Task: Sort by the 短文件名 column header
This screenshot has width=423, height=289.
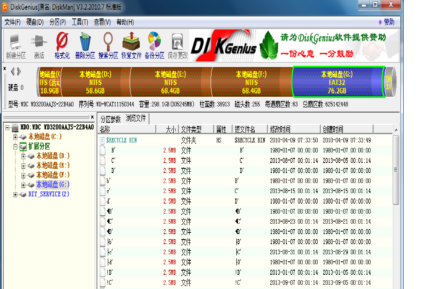Action: (x=250, y=129)
